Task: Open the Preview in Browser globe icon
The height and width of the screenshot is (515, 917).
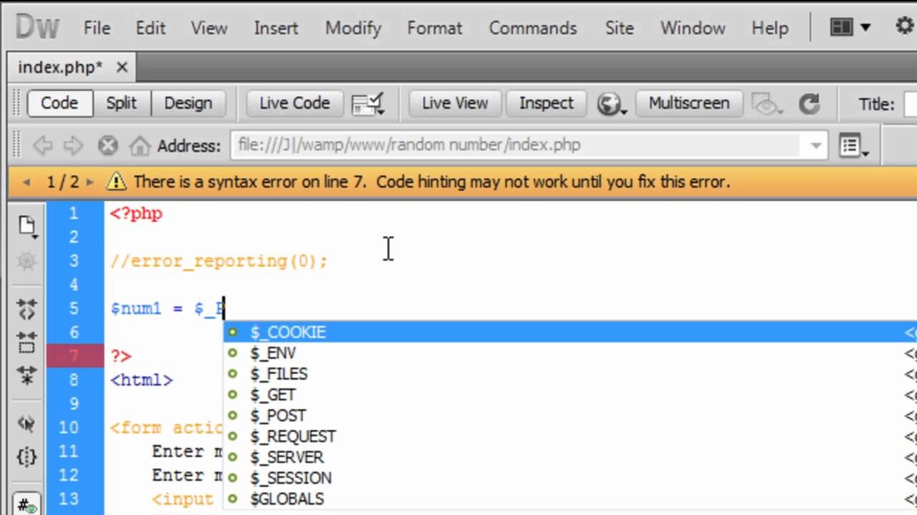Action: point(610,104)
